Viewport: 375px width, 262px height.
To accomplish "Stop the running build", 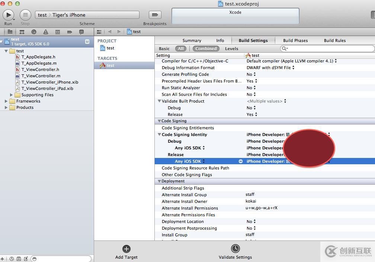I will point(25,15).
